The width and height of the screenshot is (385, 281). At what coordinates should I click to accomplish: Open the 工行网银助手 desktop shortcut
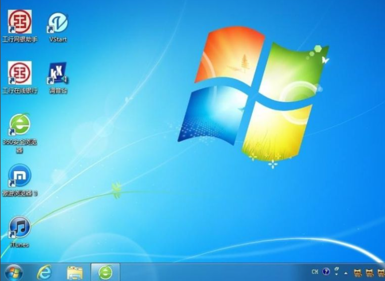19,26
